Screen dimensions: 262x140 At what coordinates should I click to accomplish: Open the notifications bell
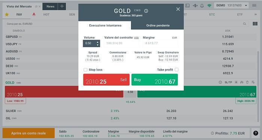point(202,6)
